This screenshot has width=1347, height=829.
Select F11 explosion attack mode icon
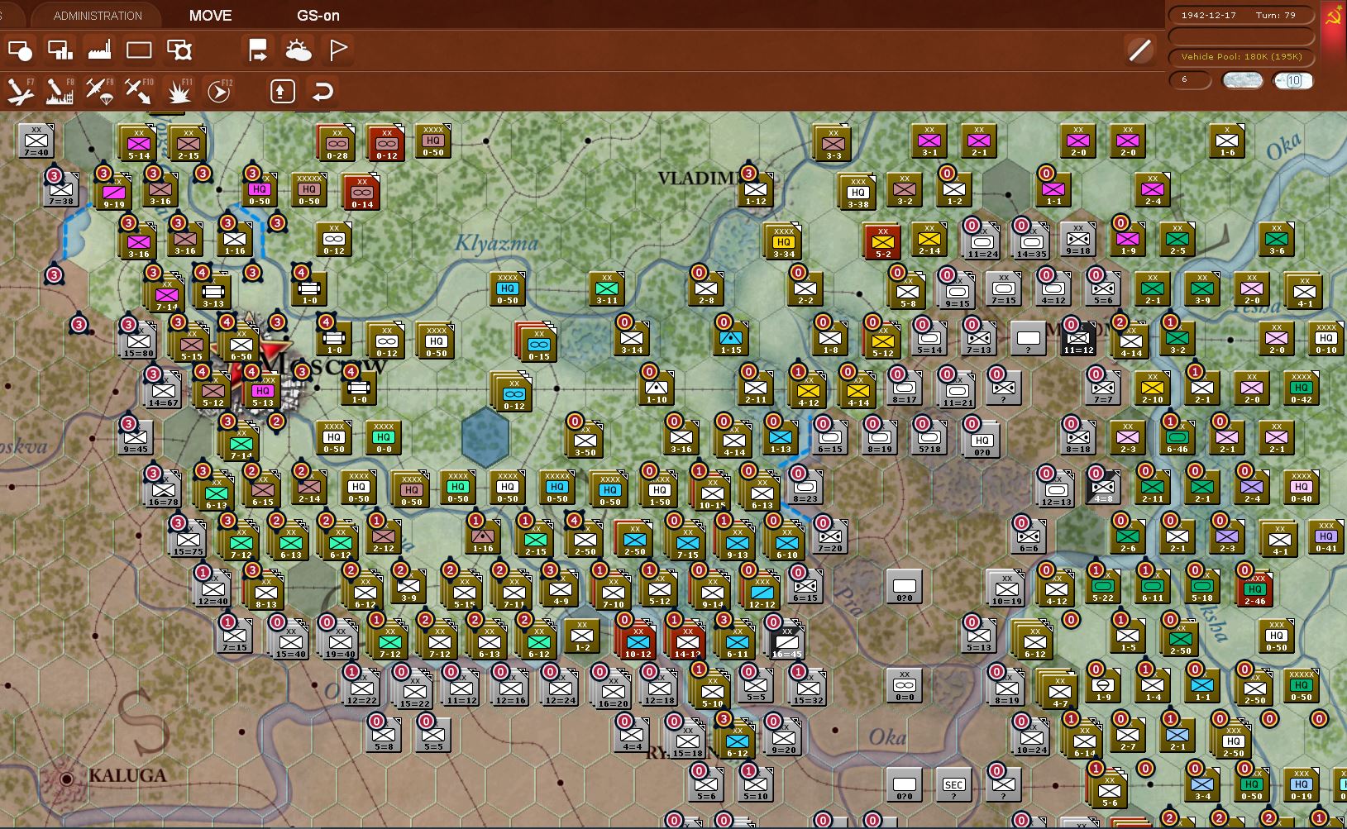click(x=179, y=91)
